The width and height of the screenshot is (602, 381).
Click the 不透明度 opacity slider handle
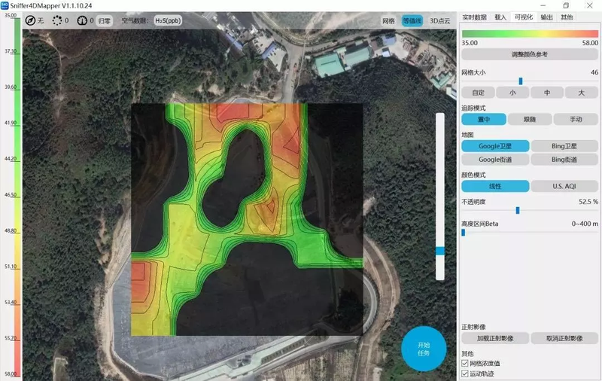pos(518,210)
